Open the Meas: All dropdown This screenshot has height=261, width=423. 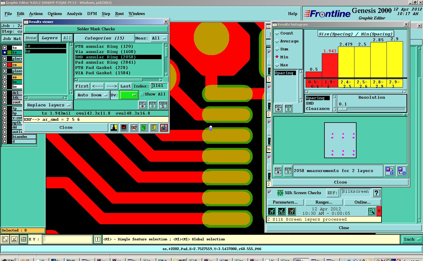coord(159,38)
